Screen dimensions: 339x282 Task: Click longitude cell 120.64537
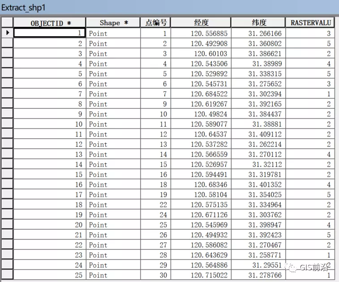(201, 134)
